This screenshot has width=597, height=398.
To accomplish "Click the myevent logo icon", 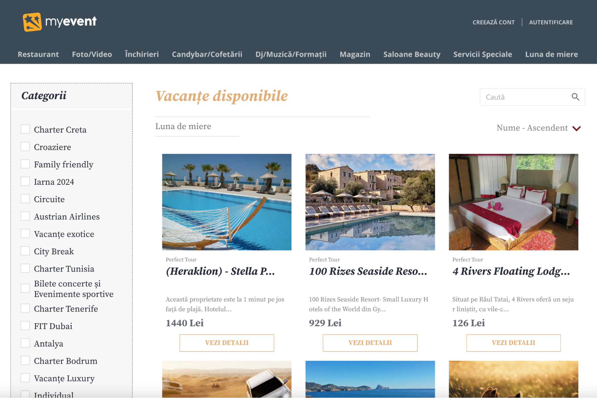I will [x=32, y=22].
